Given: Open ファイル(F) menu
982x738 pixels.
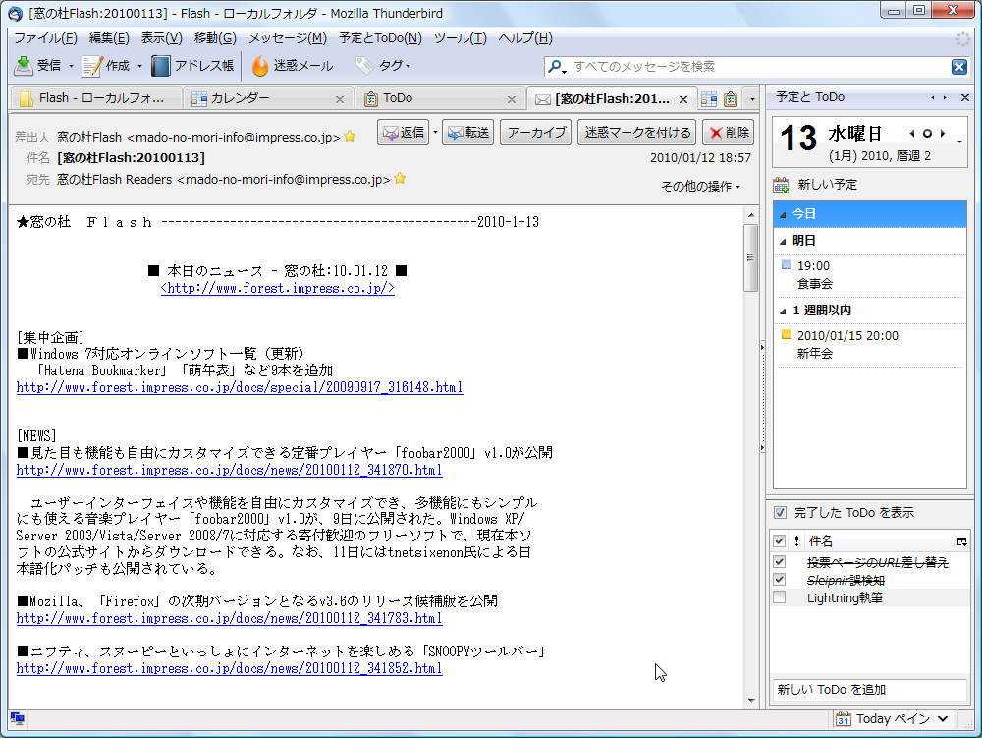Looking at the screenshot, I should 45,38.
